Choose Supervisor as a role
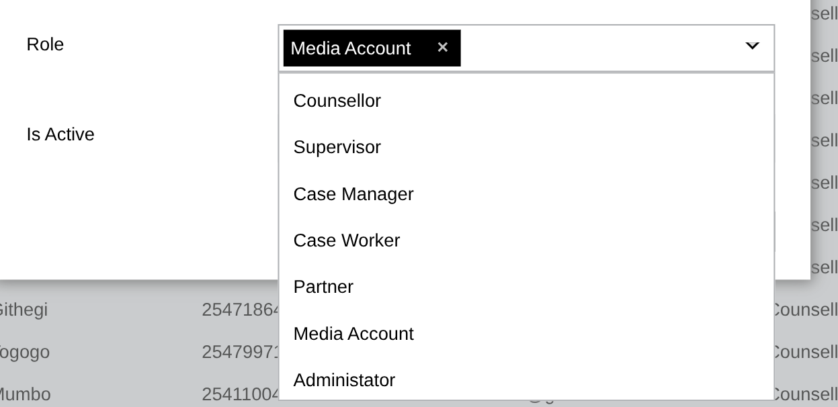 (337, 147)
